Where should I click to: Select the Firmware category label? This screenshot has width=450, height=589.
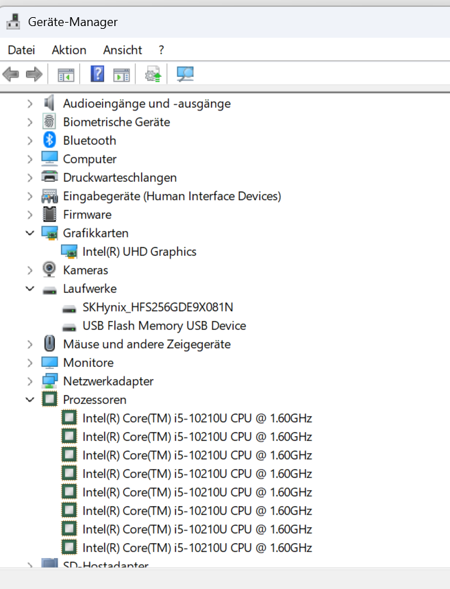coord(87,215)
